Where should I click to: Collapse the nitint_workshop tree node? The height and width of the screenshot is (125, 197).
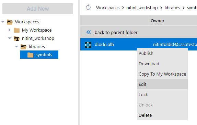(10, 38)
